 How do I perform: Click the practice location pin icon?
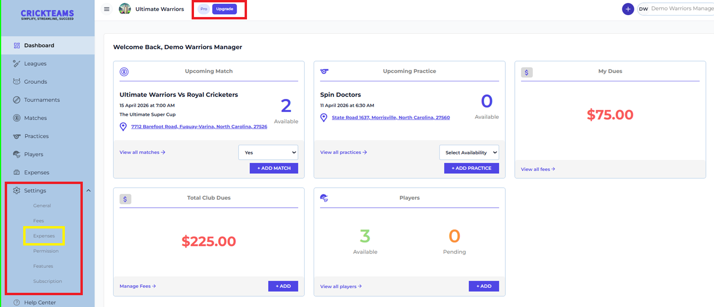click(x=324, y=117)
